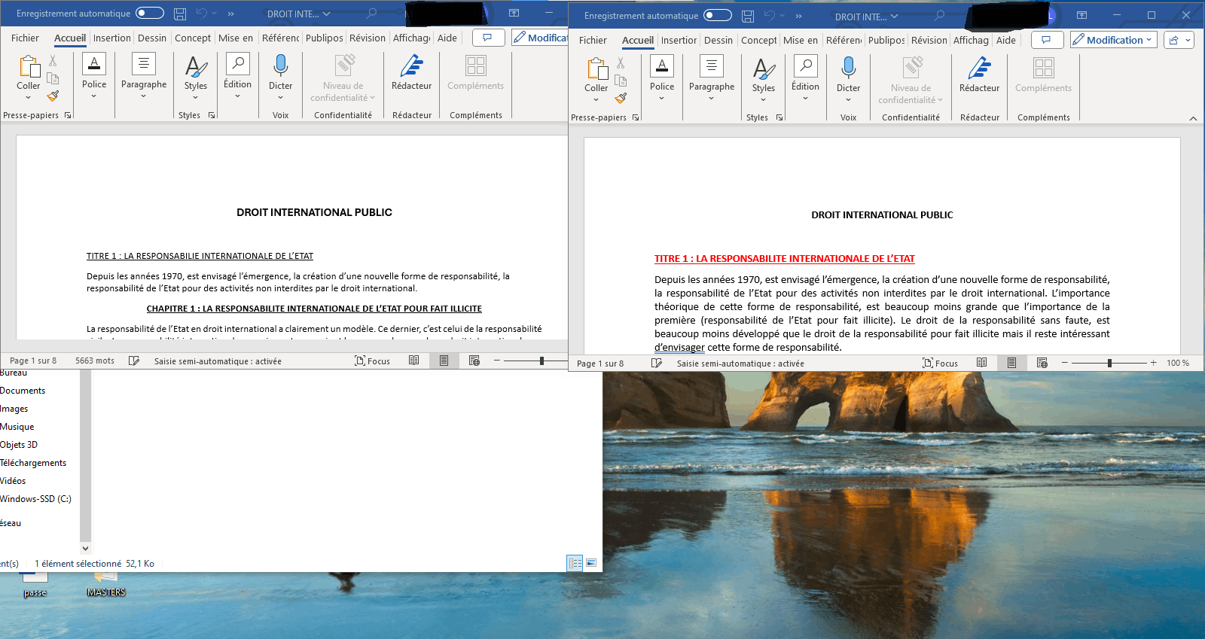The image size is (1205, 639).
Task: Open Publipostage tab in left Word window
Action: tap(325, 38)
